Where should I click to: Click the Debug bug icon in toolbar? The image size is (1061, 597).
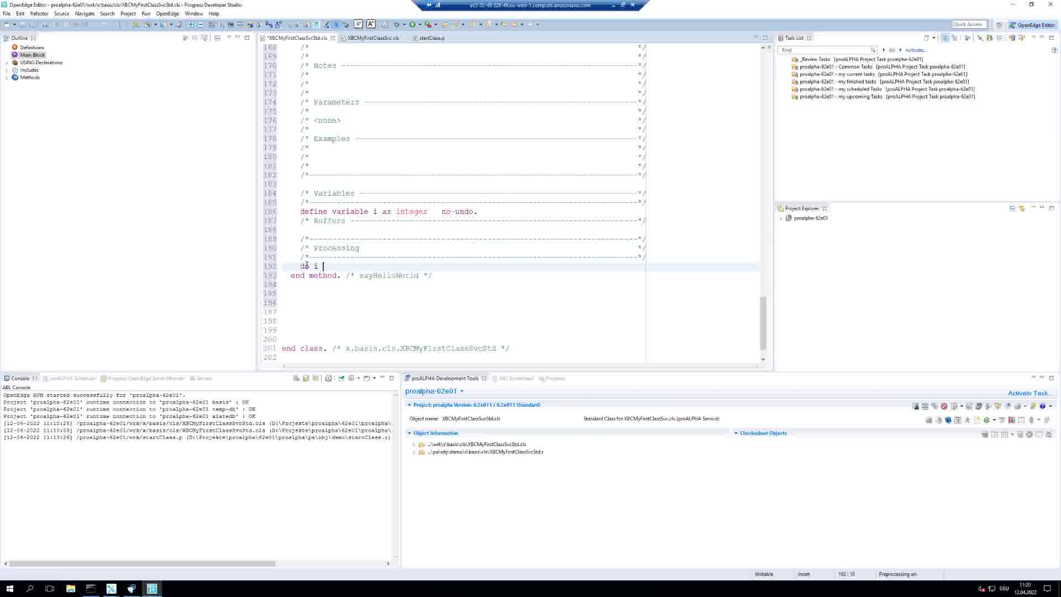tap(396, 24)
